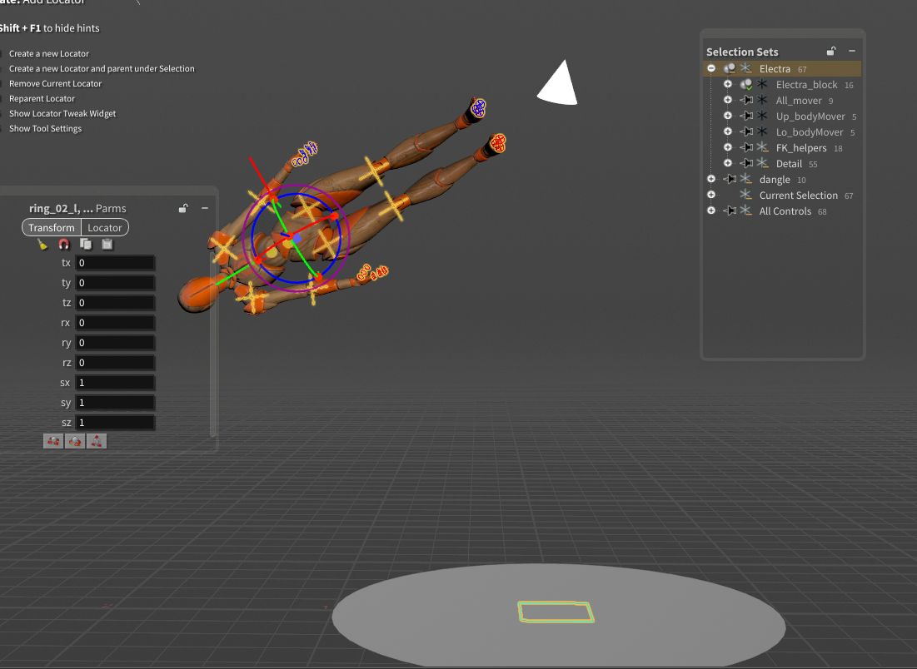This screenshot has height=669, width=917.
Task: Click the Lo_bodyMover asterisk icon
Action: coord(762,131)
